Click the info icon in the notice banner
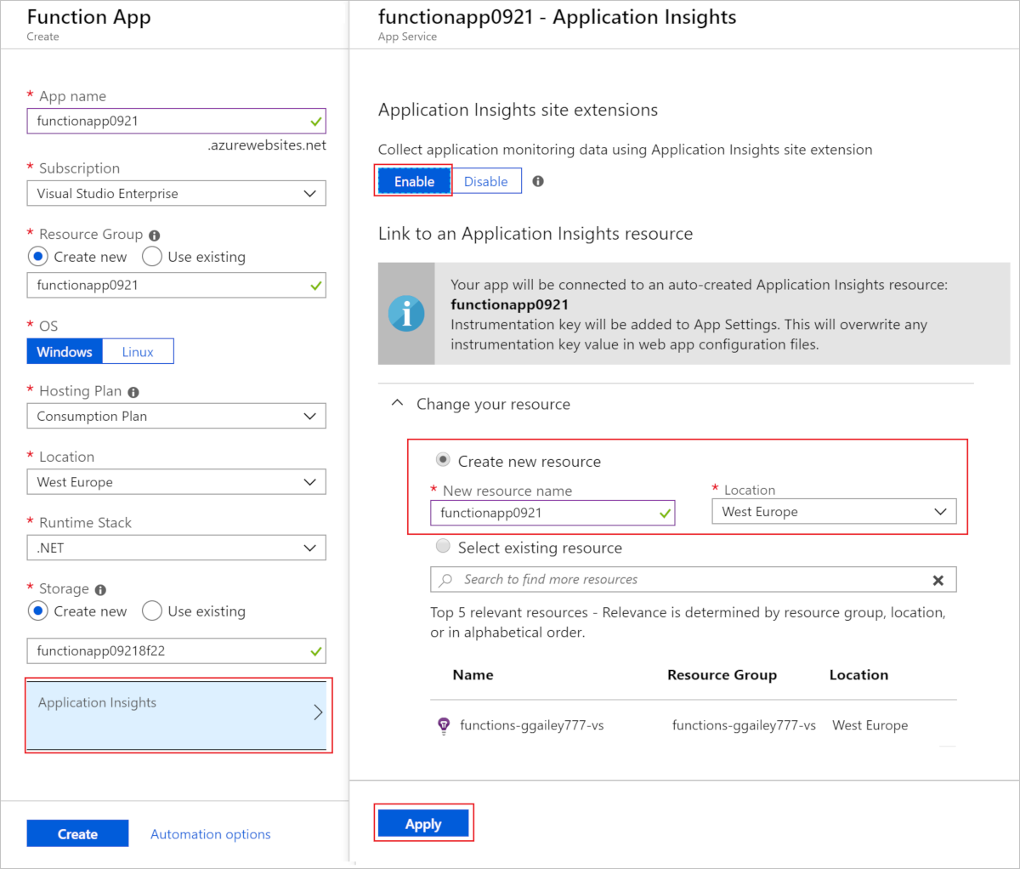Image resolution: width=1020 pixels, height=869 pixels. [406, 313]
